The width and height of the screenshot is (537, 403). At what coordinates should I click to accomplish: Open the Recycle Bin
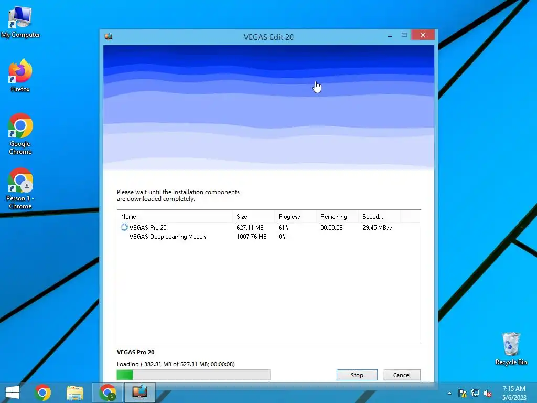click(x=511, y=348)
